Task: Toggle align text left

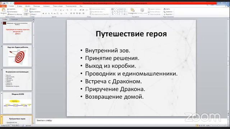Action: [71, 14]
